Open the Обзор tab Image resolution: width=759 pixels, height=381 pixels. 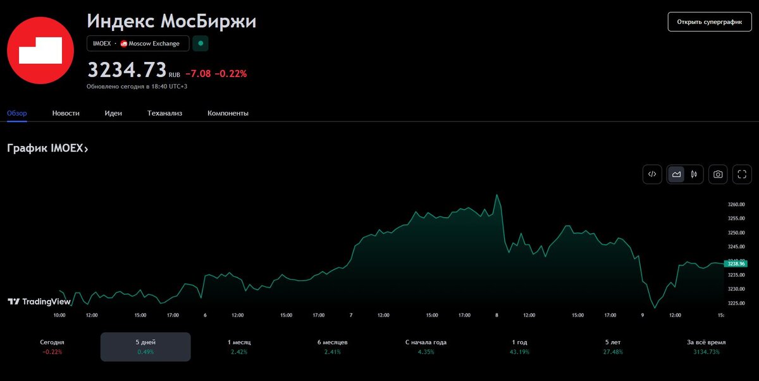17,113
